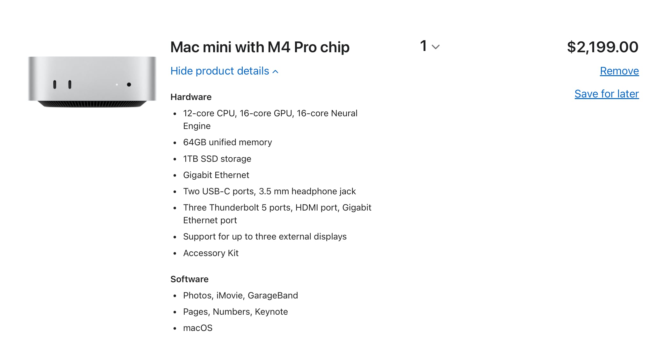Screen dimensions: 657x344
Task: Click the external displays support item
Action: (x=264, y=237)
